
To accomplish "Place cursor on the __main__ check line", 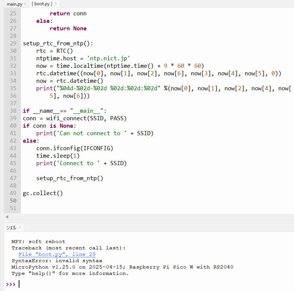I will point(65,111).
